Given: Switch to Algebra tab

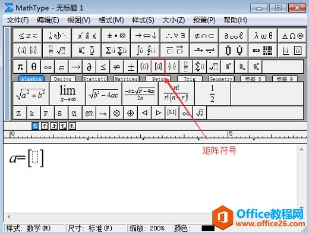Looking at the screenshot, I should point(31,79).
